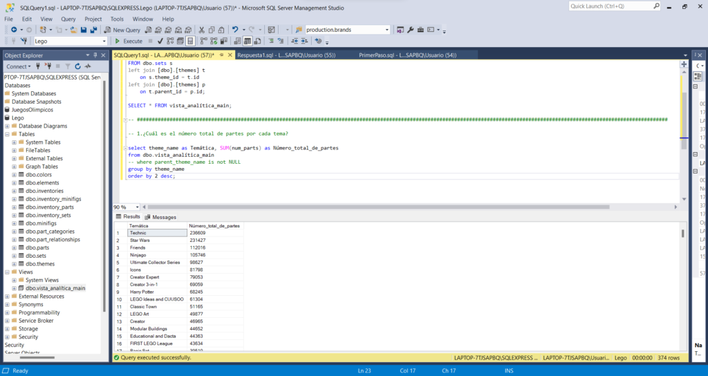Click the wrench properties icon
This screenshot has height=376, width=708.
(411, 30)
